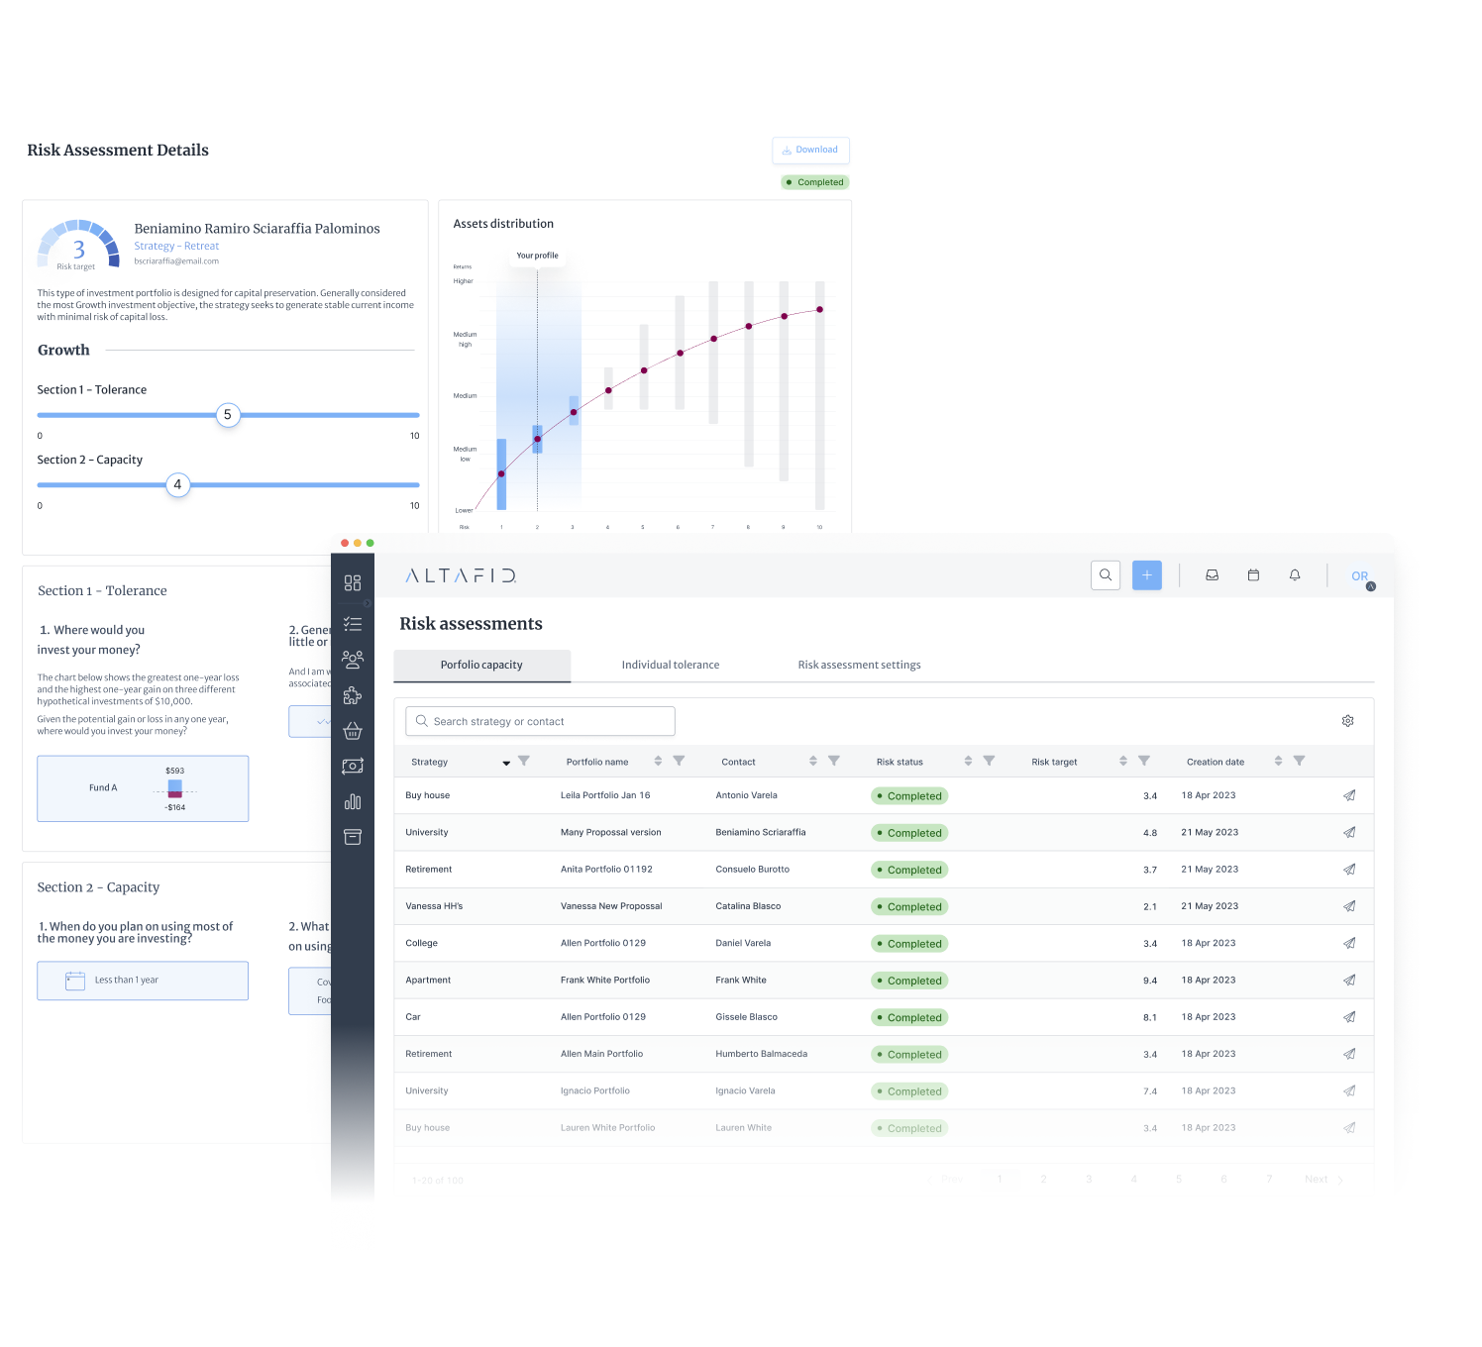Open the contacts people icon in sidebar
Image resolution: width=1482 pixels, height=1347 pixels.
tap(353, 660)
